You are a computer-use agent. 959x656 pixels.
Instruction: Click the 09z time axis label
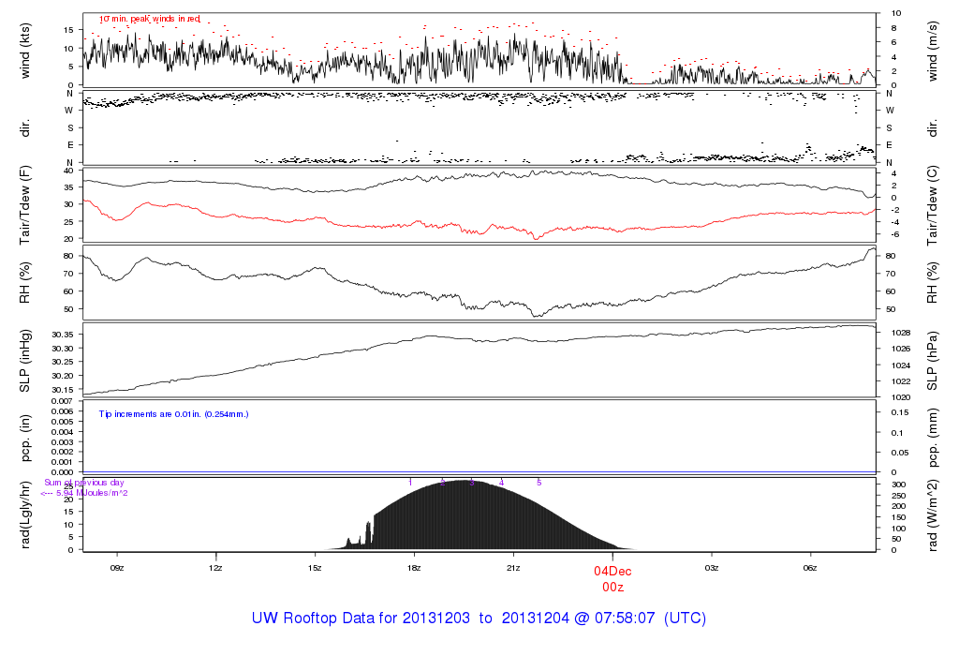tap(117, 568)
